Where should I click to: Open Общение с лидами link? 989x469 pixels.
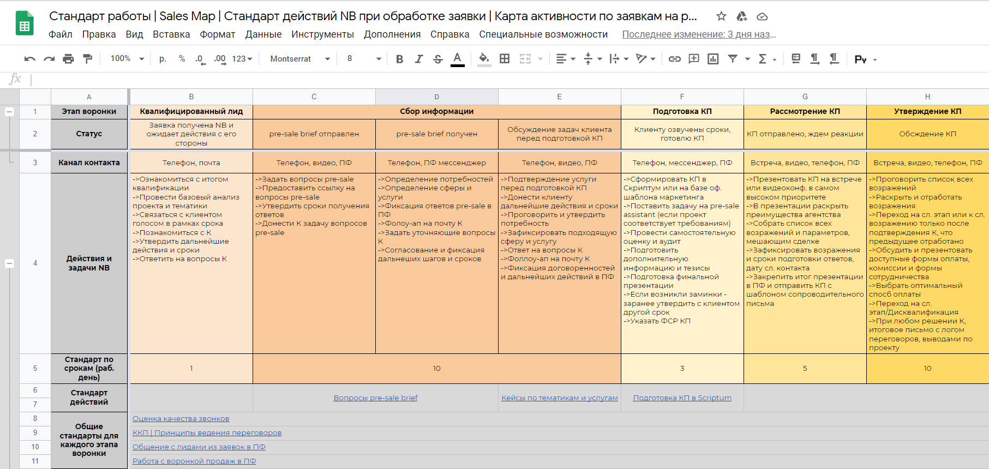point(199,447)
